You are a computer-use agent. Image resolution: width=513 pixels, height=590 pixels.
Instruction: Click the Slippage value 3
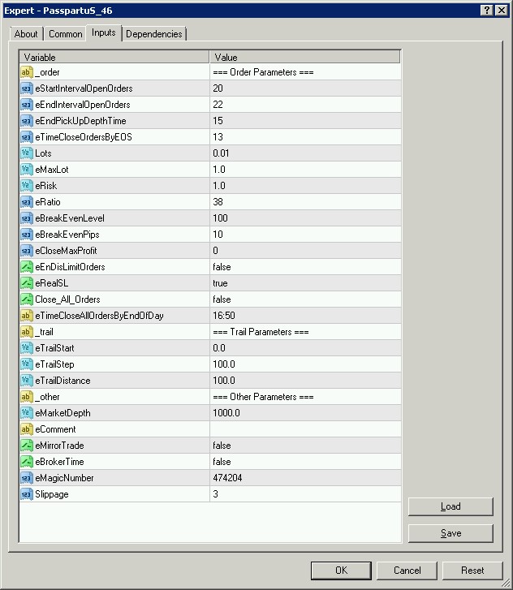(215, 493)
